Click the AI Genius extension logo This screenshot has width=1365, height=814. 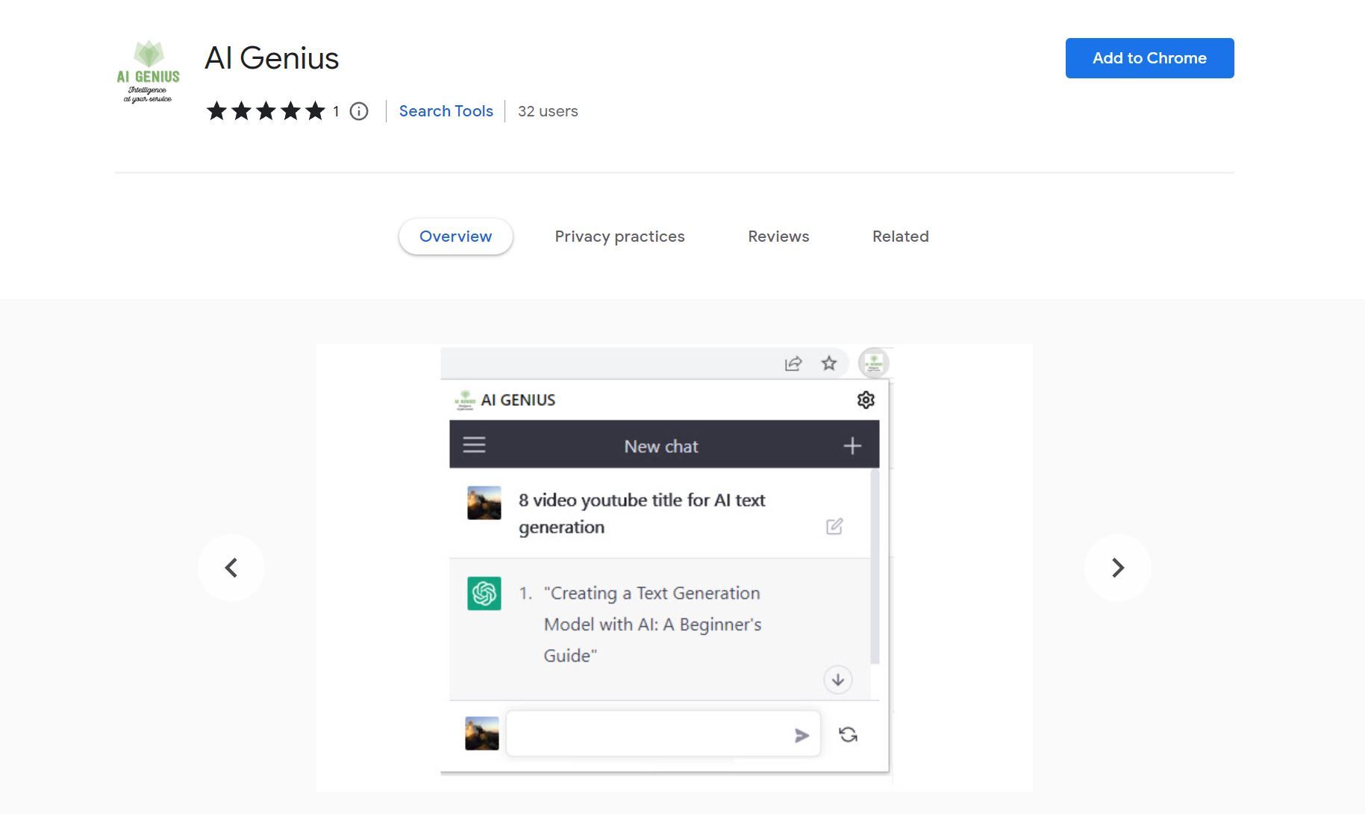(148, 72)
